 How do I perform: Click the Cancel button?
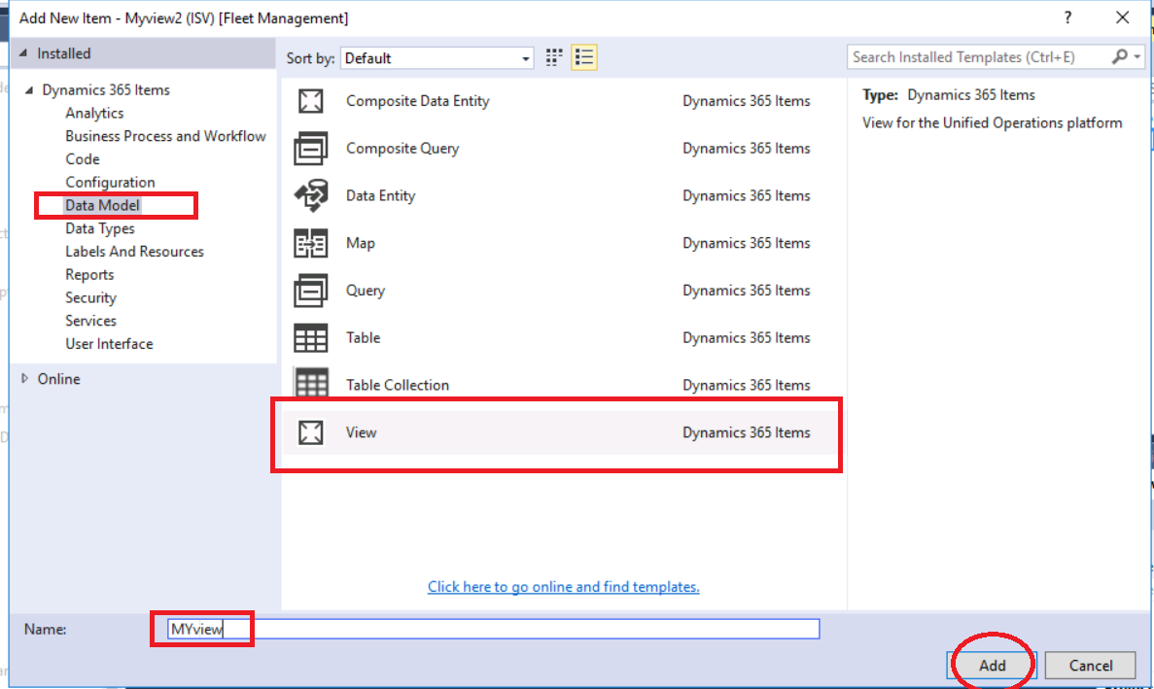coord(1091,666)
